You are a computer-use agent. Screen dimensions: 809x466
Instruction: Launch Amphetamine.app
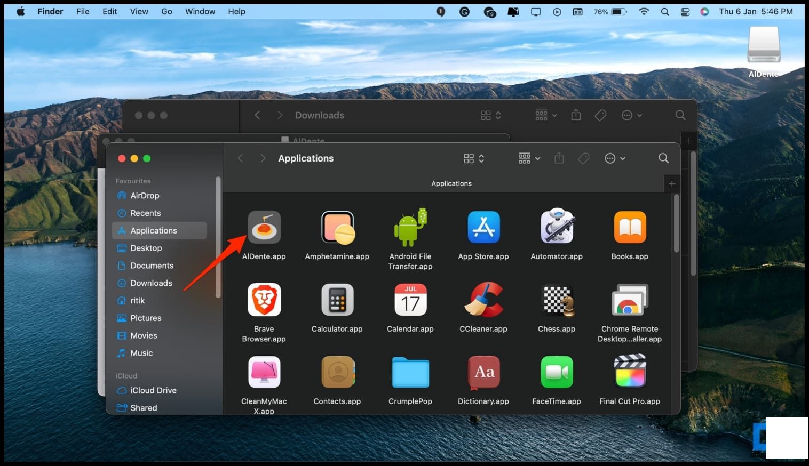[337, 227]
